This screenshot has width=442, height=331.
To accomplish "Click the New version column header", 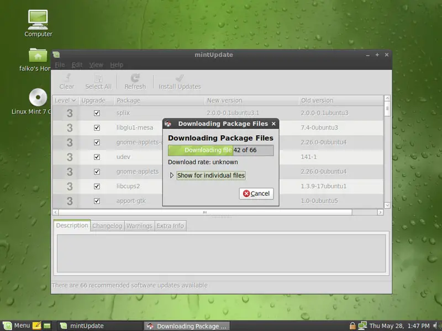I will pyautogui.click(x=251, y=100).
